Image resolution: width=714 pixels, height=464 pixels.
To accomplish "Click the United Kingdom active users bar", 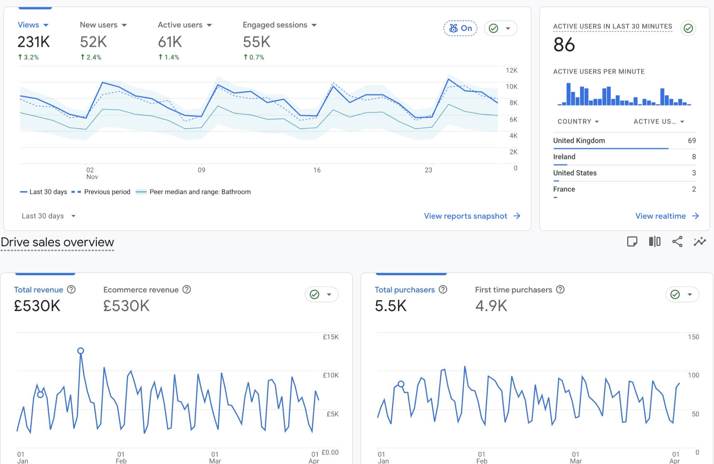I will [610, 148].
